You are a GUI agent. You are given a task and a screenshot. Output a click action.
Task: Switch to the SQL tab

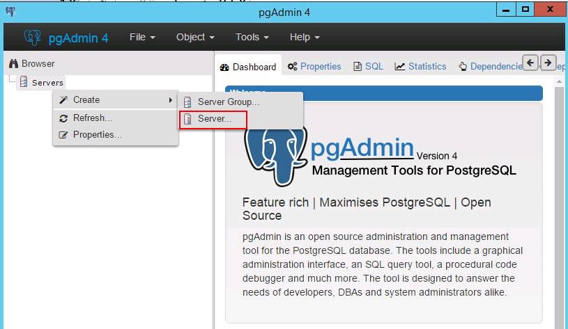369,67
